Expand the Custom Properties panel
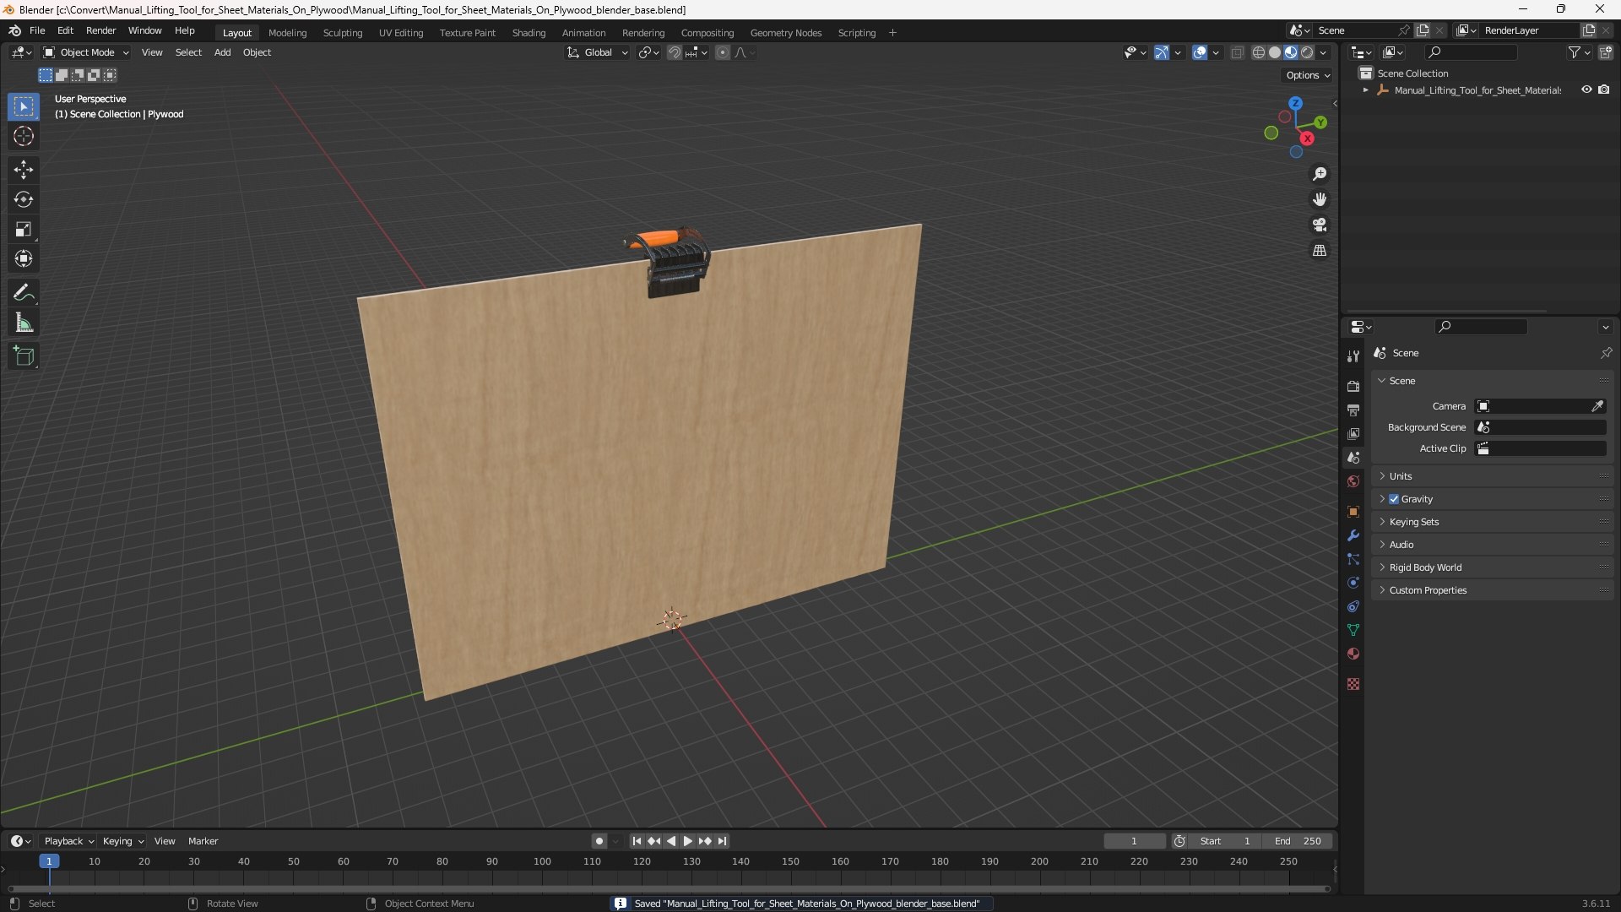 (x=1492, y=590)
